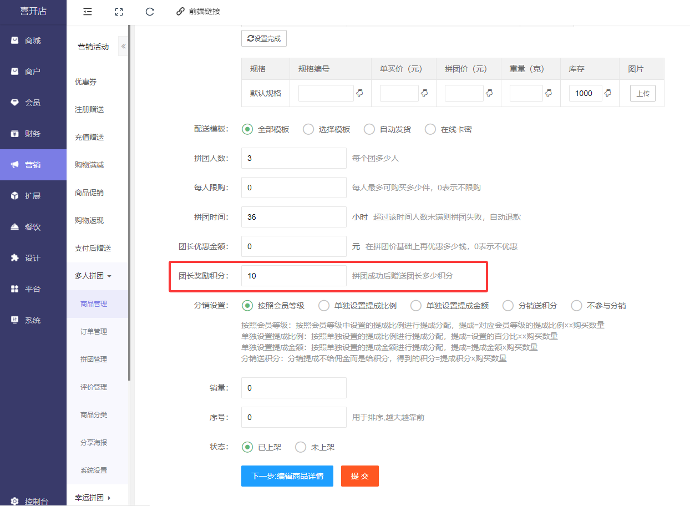
Task: Click the pointing-hand icon beside 库存 field
Action: [607, 93]
